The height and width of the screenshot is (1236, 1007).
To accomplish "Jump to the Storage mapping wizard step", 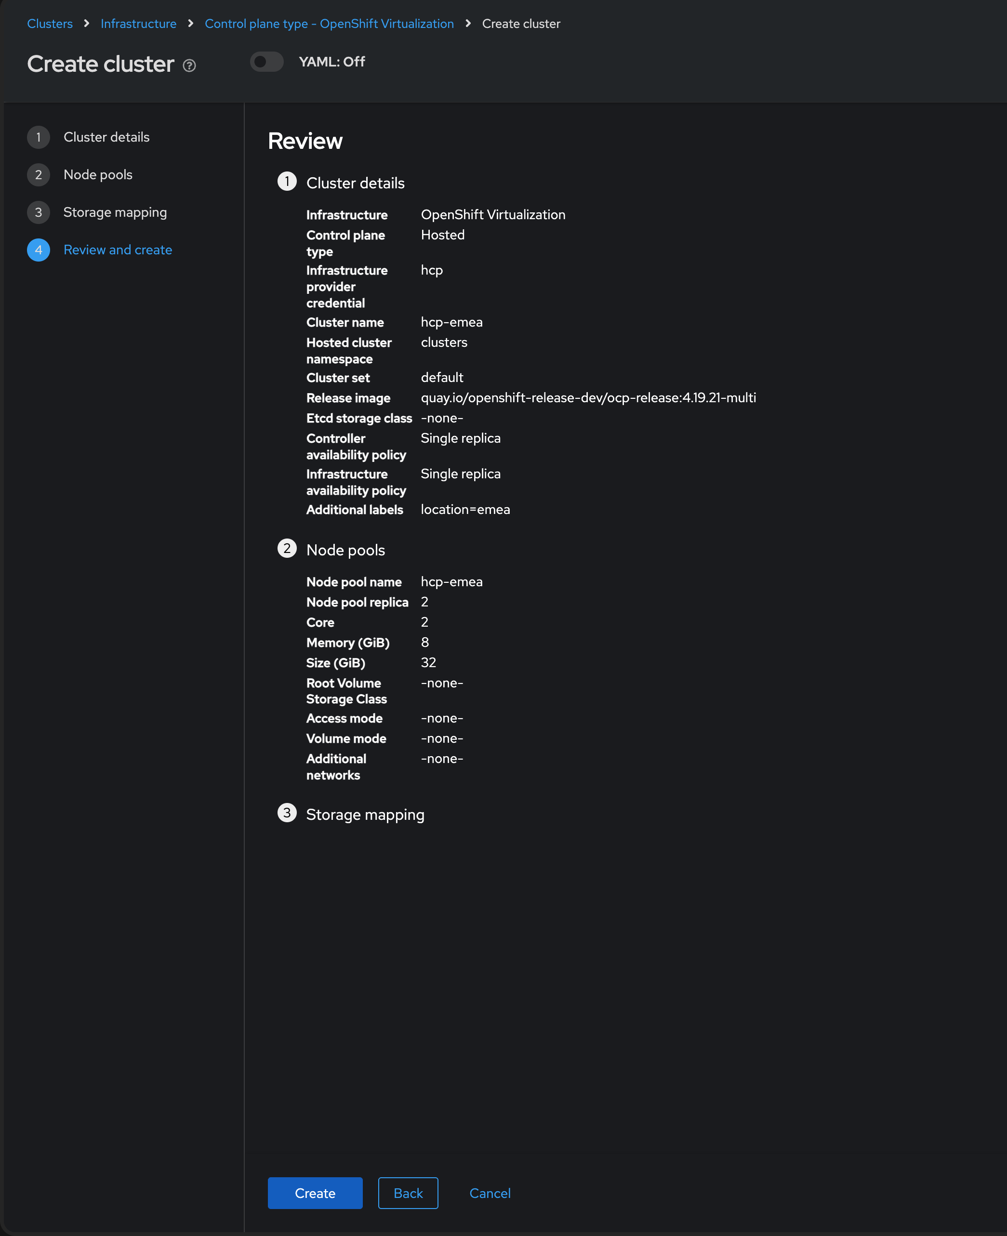I will tap(115, 212).
